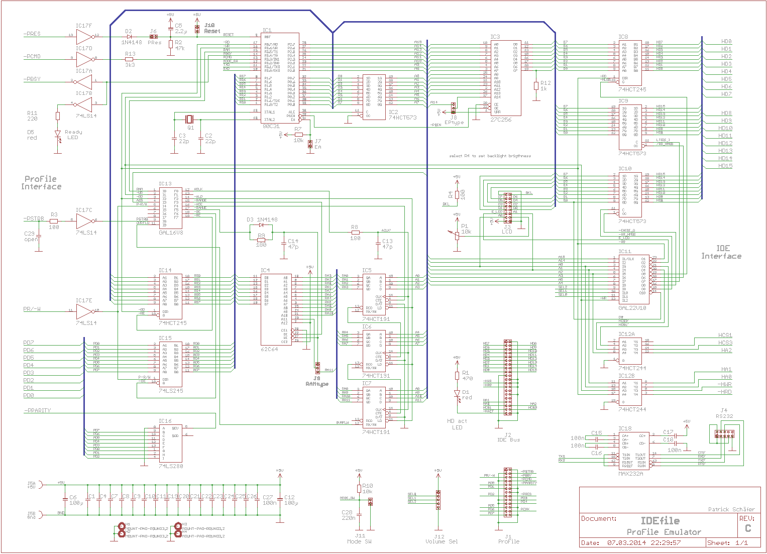Click the P1 10k potentiometer symbol
767x554 pixels.
pos(457,233)
